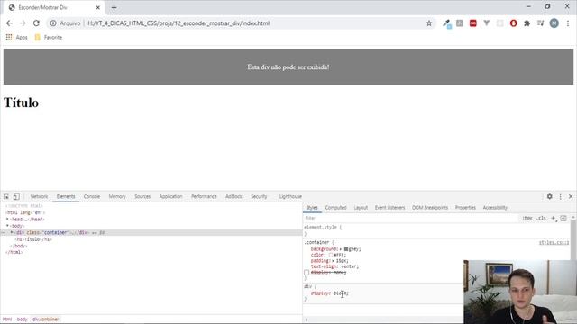
Task: Reload the current page
Action: [36, 23]
